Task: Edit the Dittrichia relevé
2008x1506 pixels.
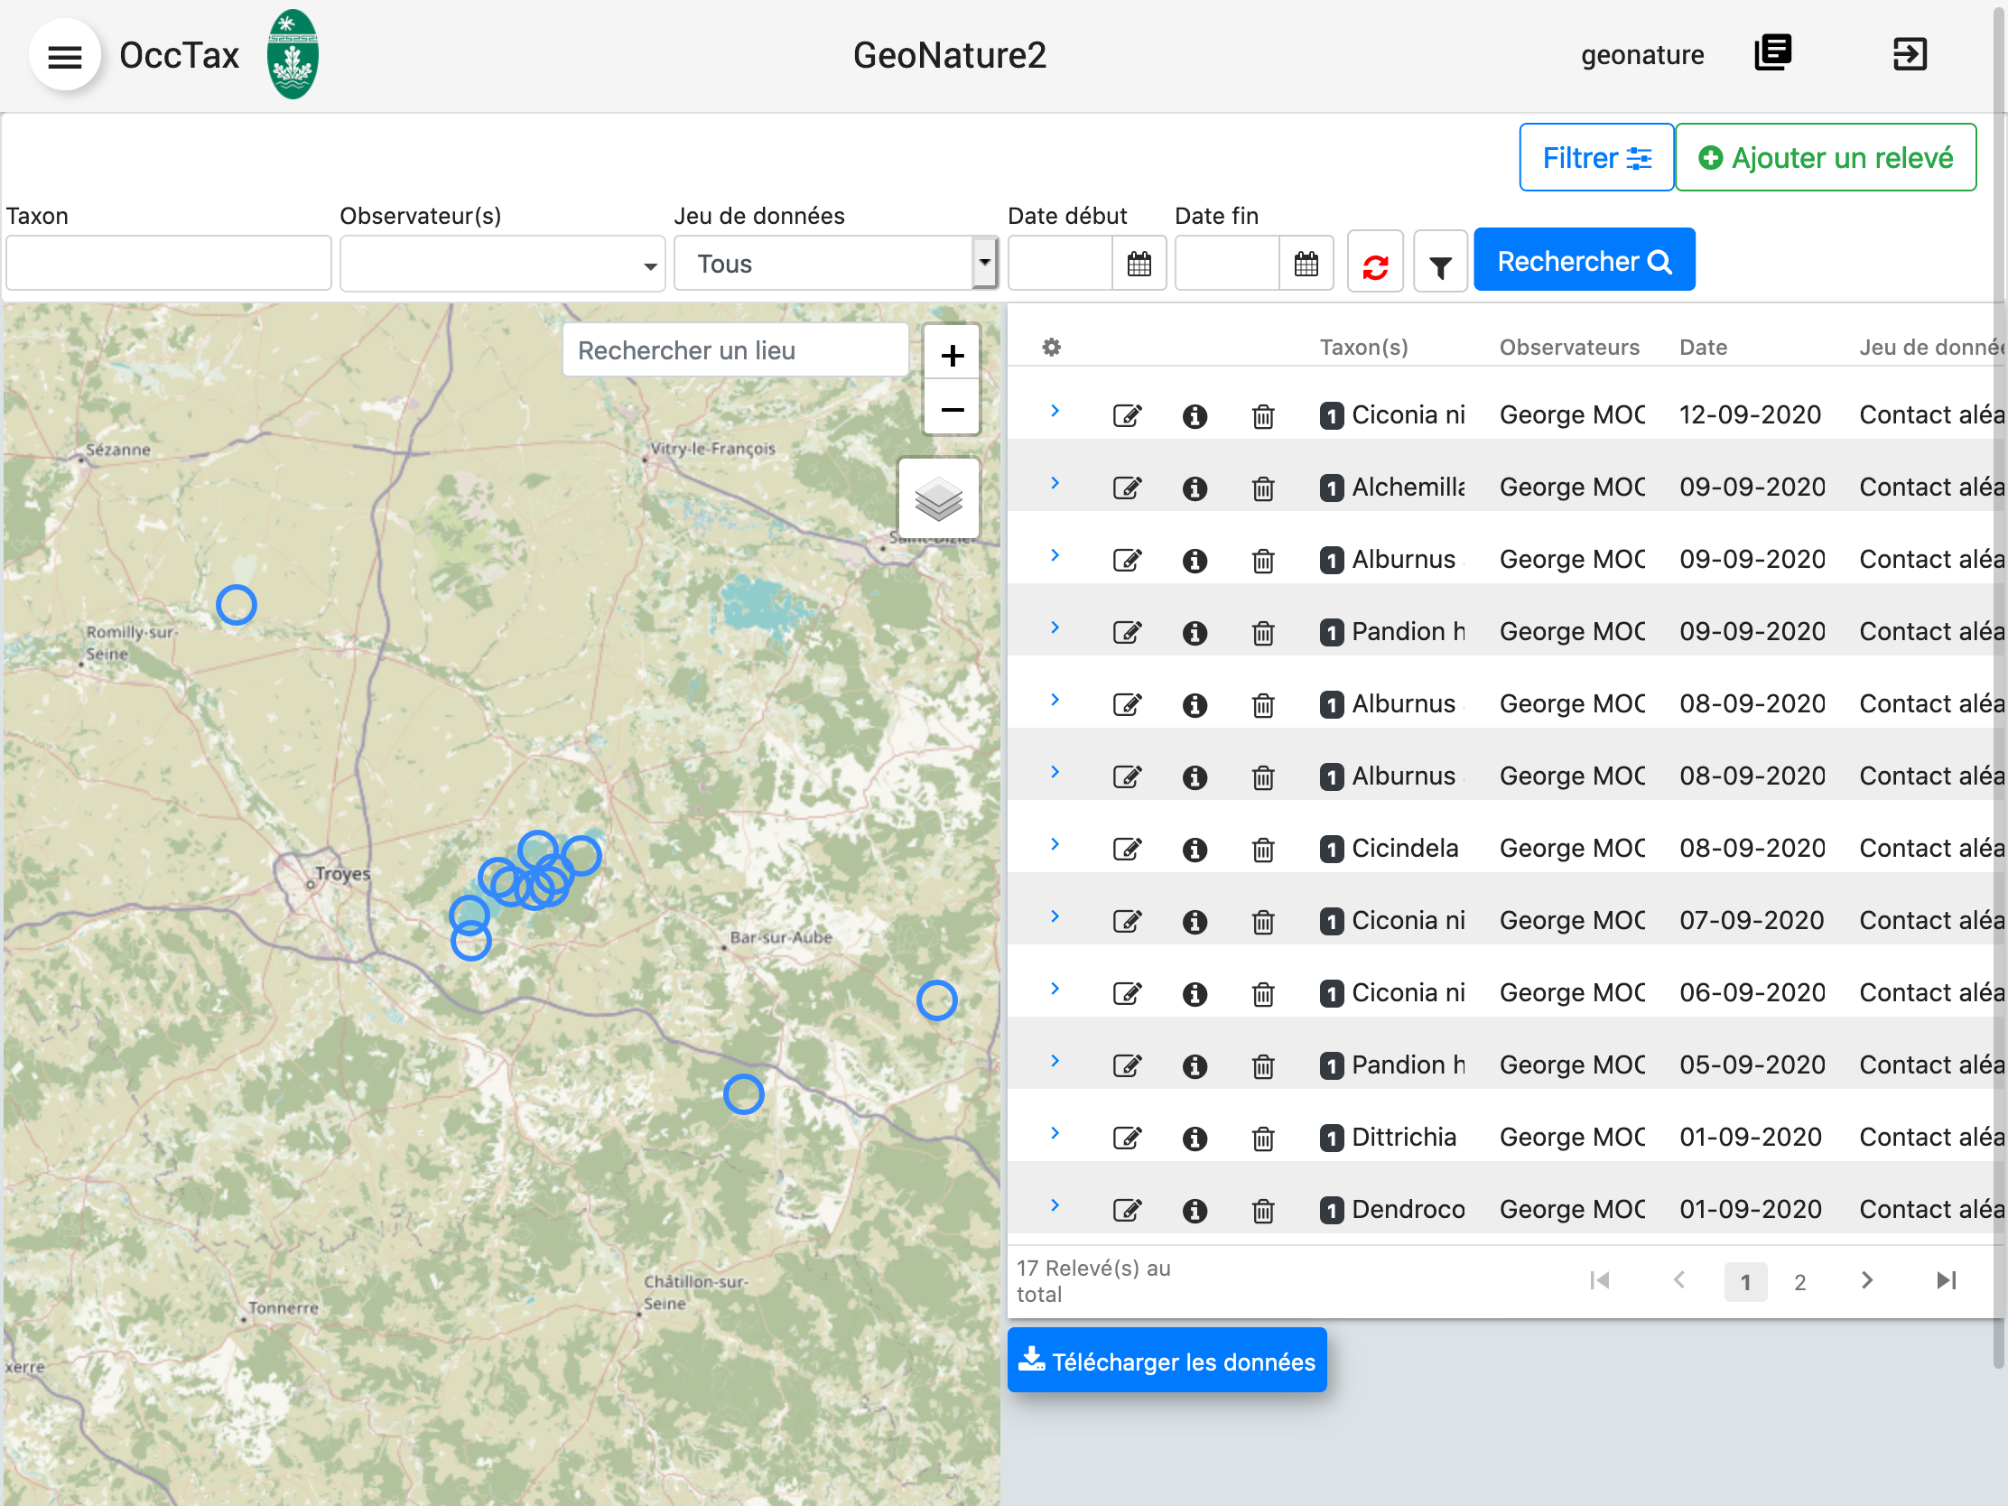Action: 1127,1139
